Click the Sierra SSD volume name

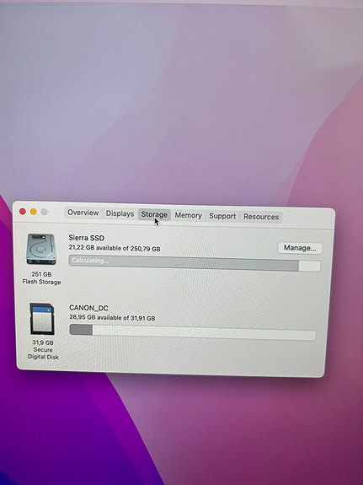(87, 238)
